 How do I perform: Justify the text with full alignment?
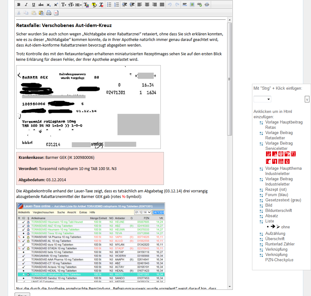[x=162, y=5]
